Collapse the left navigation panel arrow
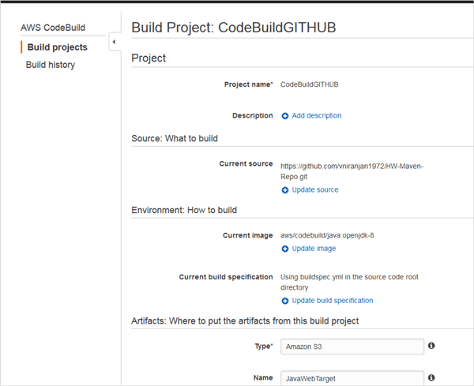 click(114, 42)
